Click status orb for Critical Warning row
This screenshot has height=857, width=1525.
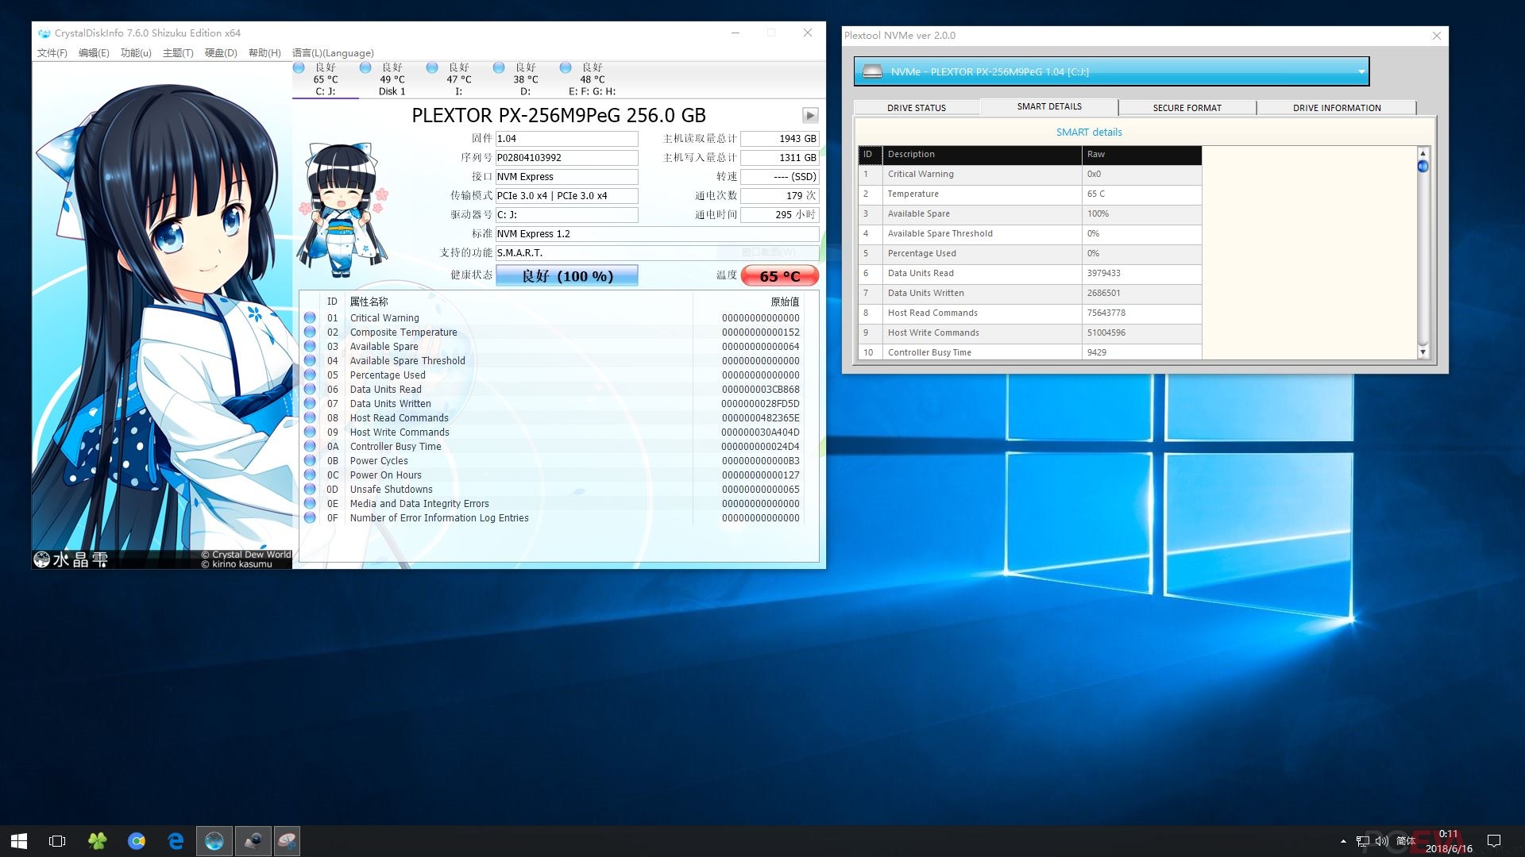[310, 317]
